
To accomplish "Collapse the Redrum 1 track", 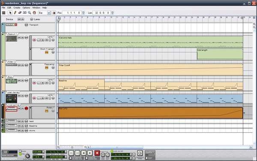I will (x=3, y=34).
